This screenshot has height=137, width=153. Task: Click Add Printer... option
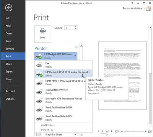[48, 125]
